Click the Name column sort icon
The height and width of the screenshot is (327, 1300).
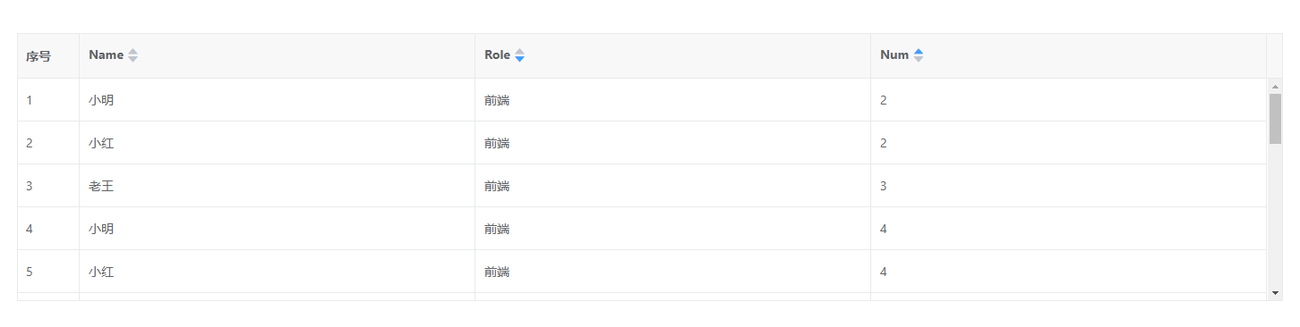click(x=133, y=55)
